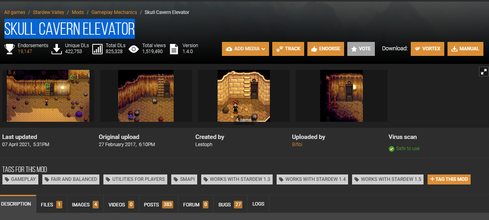489x220 pixels.
Task: Select the Gameplay tag
Action: tap(20, 179)
